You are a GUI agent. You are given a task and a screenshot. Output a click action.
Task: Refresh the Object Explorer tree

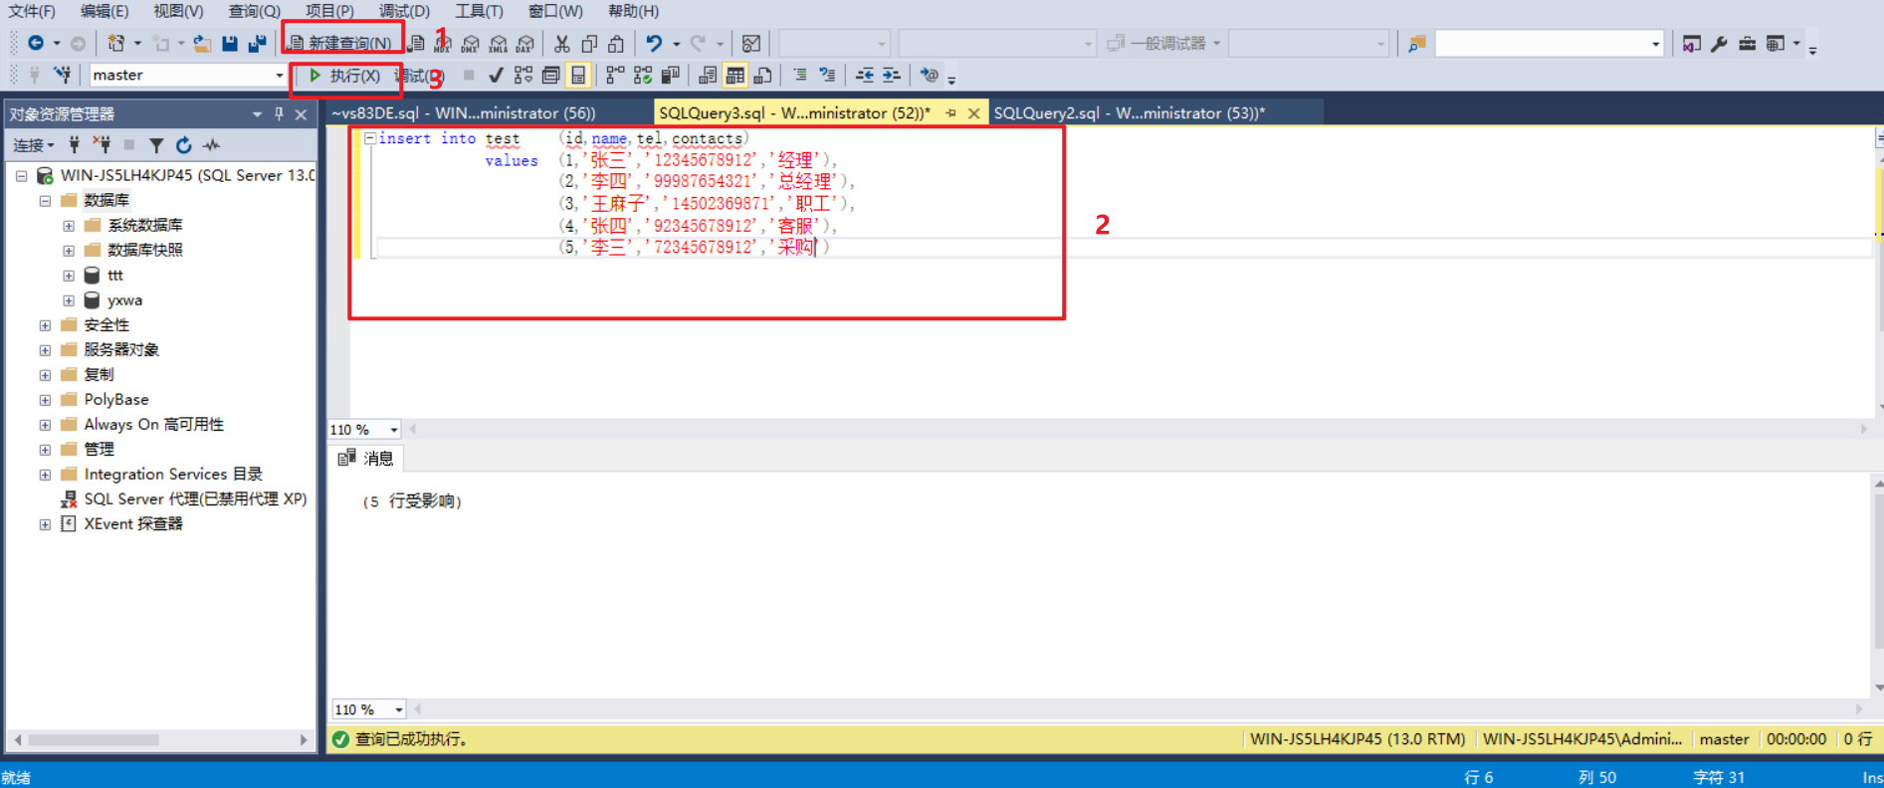coord(183,145)
